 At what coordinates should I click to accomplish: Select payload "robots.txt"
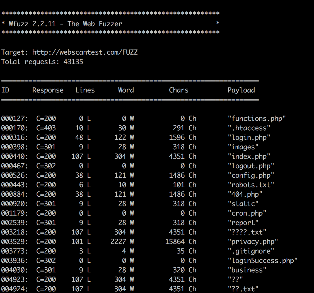(251, 185)
